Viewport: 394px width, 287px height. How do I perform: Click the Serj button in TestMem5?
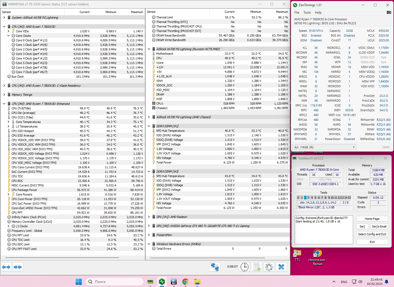[362, 226]
